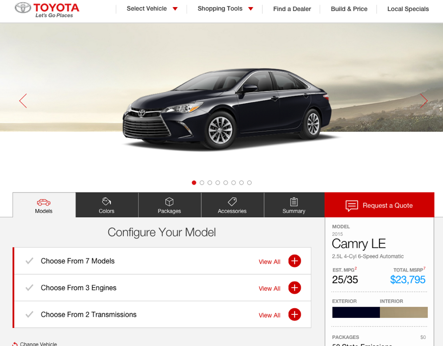The height and width of the screenshot is (346, 443).
Task: Click checkmark beside Choose From 7 Models
Action: pos(29,261)
